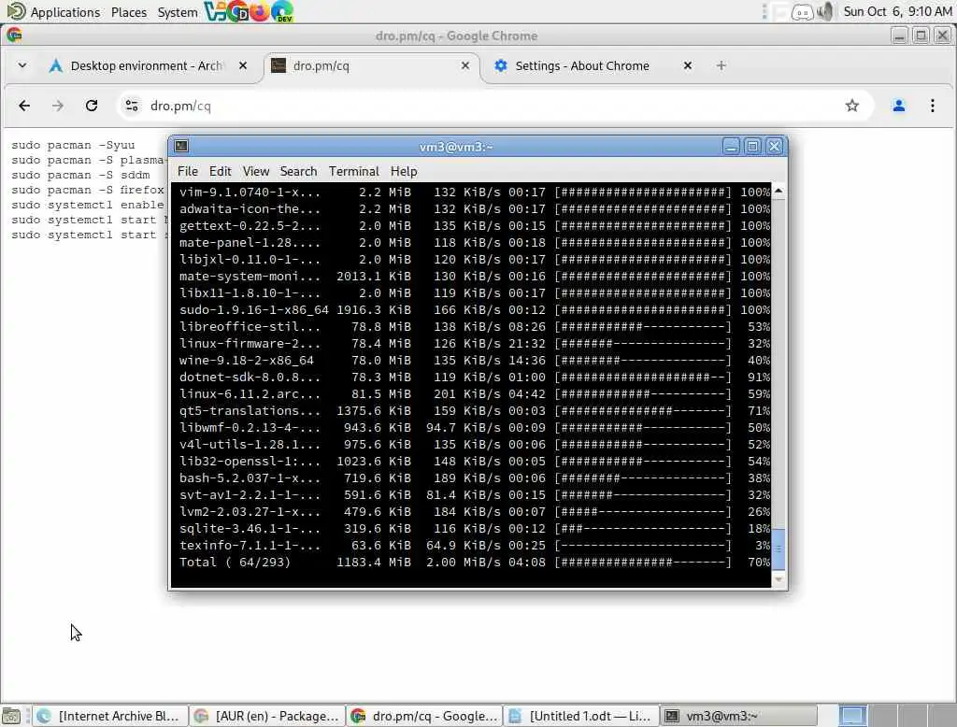Click the panel clock showing Sun Oct 6
This screenshot has width=957, height=727.
pyautogui.click(x=898, y=11)
